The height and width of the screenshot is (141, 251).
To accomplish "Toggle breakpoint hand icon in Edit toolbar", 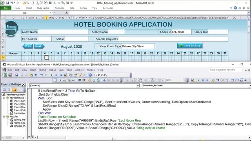I will (x=89, y=80).
